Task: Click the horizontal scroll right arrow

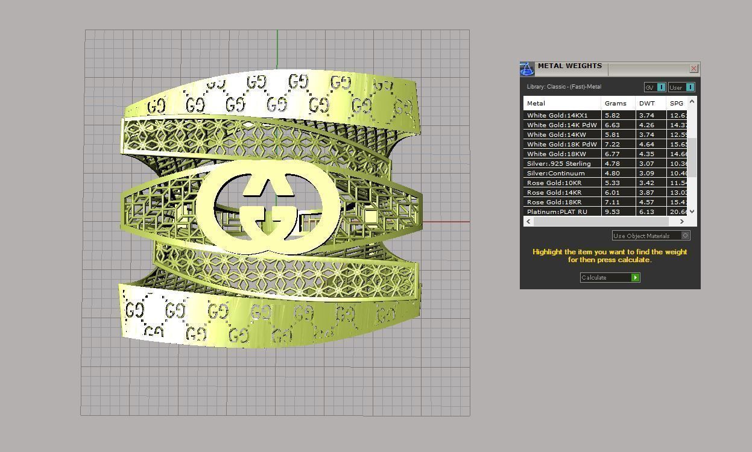Action: click(x=682, y=221)
